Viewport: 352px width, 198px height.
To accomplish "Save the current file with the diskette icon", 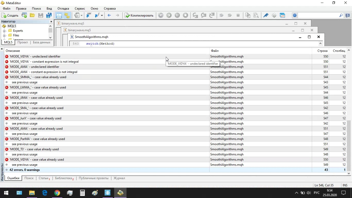I will point(41,15).
